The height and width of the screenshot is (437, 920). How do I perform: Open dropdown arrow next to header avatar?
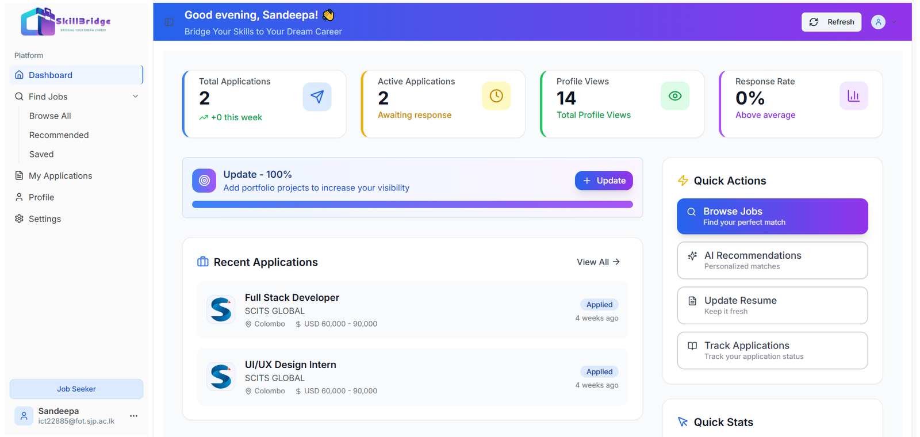(894, 22)
